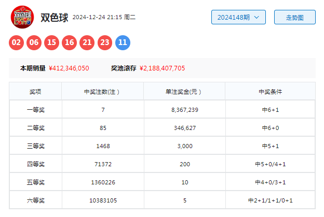Select red ball 23
This screenshot has width=324, height=217.
point(105,42)
